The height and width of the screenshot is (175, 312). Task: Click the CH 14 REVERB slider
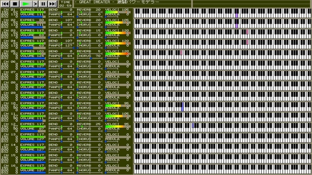(89, 147)
